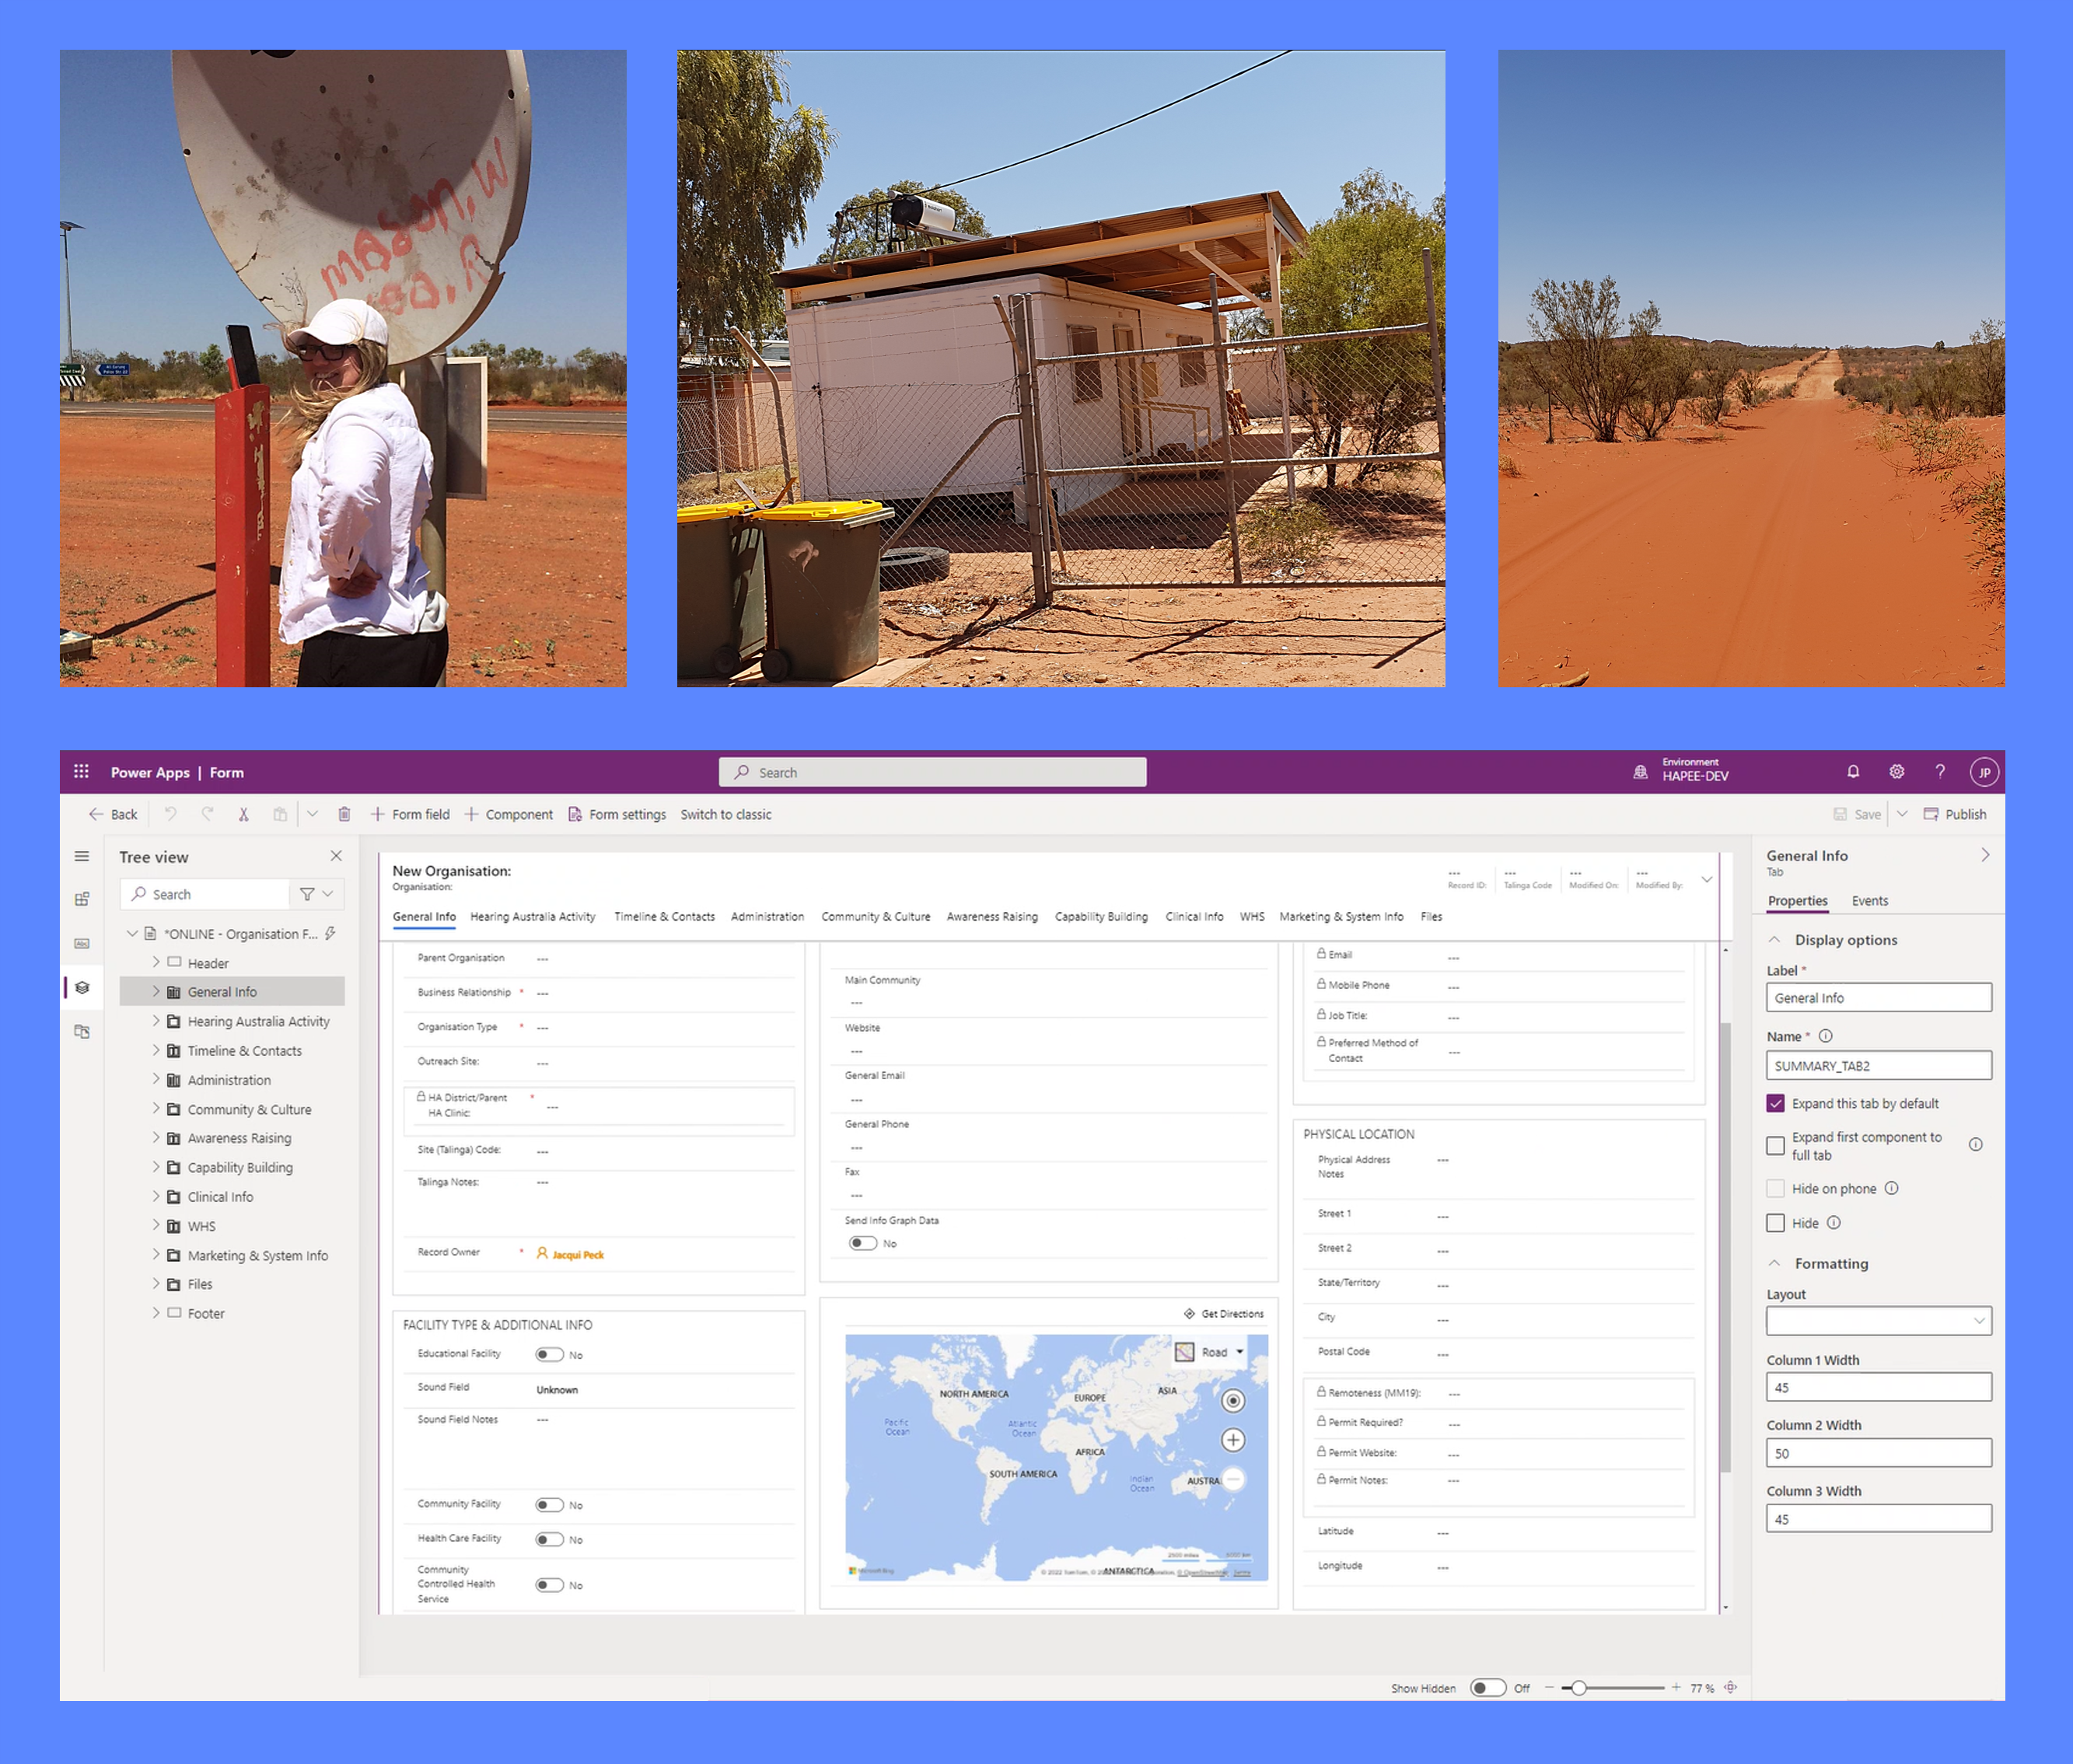This screenshot has height=1764, width=2073.
Task: Check the Hide checkbox in Display options
Action: pyautogui.click(x=1775, y=1222)
